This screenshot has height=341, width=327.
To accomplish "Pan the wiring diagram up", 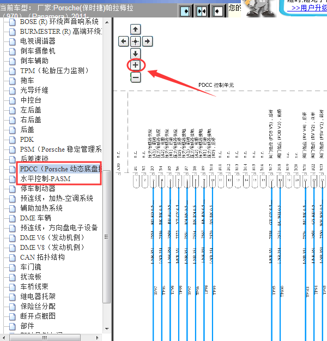I will 136,29.
